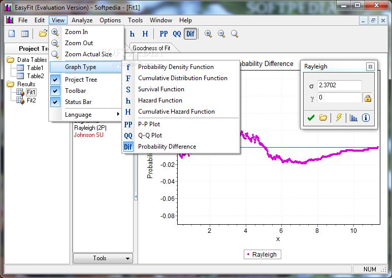392x278 pixels.
Task: Open the Options menu
Action: (x=110, y=20)
